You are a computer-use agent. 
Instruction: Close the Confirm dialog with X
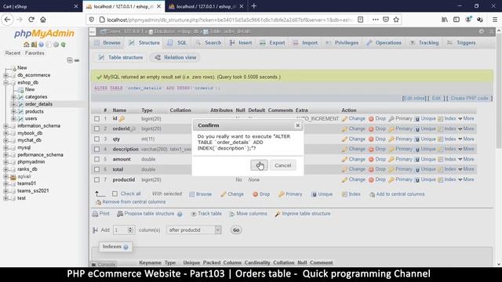298,125
